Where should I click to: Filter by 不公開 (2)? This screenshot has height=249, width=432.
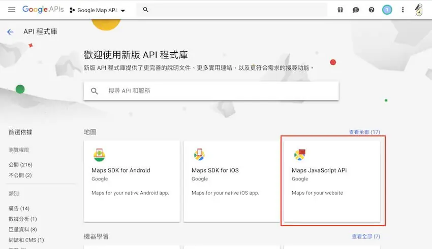click(20, 175)
